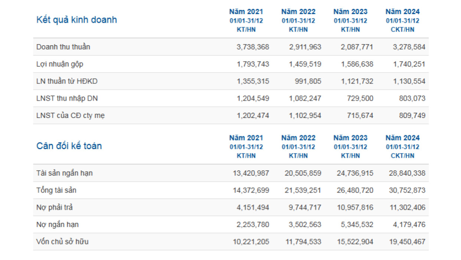The image size is (461, 260).
Task: Click the 2024 Doanh thu thuần value 3,278,584
Action: (409, 47)
